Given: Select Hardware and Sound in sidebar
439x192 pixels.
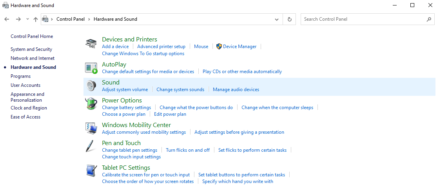Looking at the screenshot, I should pos(33,67).
